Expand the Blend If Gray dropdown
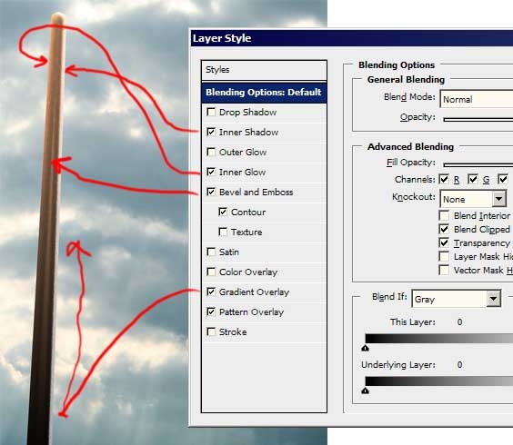Image resolution: width=513 pixels, height=445 pixels. tap(493, 299)
